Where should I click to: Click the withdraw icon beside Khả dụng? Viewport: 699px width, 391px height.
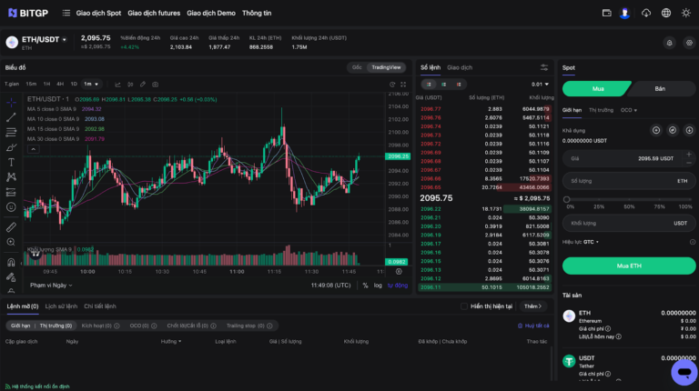(x=689, y=130)
